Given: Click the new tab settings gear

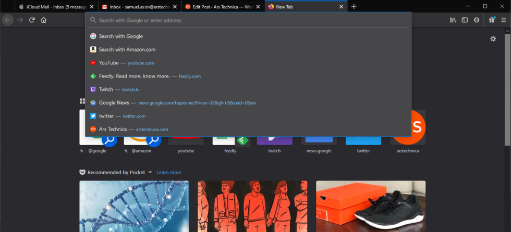Looking at the screenshot, I should pyautogui.click(x=493, y=39).
